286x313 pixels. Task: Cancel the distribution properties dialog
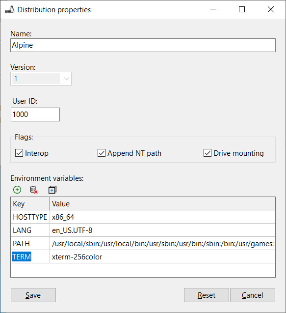[253, 295]
